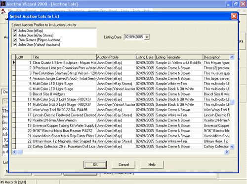Uncheck Doe Games (Player Auctions) profile

(15, 40)
